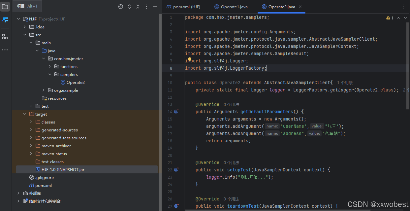The image size is (410, 211).
Task: Click the external libraries icon
Action: point(26,193)
